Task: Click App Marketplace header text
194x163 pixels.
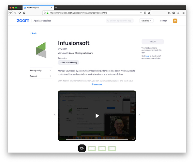Action: coord(42,21)
